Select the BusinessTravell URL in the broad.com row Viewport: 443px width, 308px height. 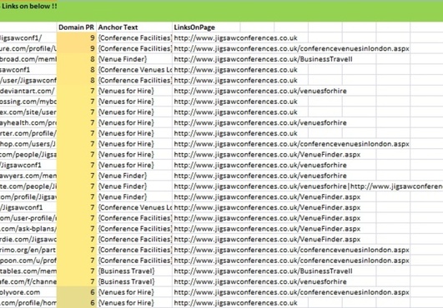point(263,59)
